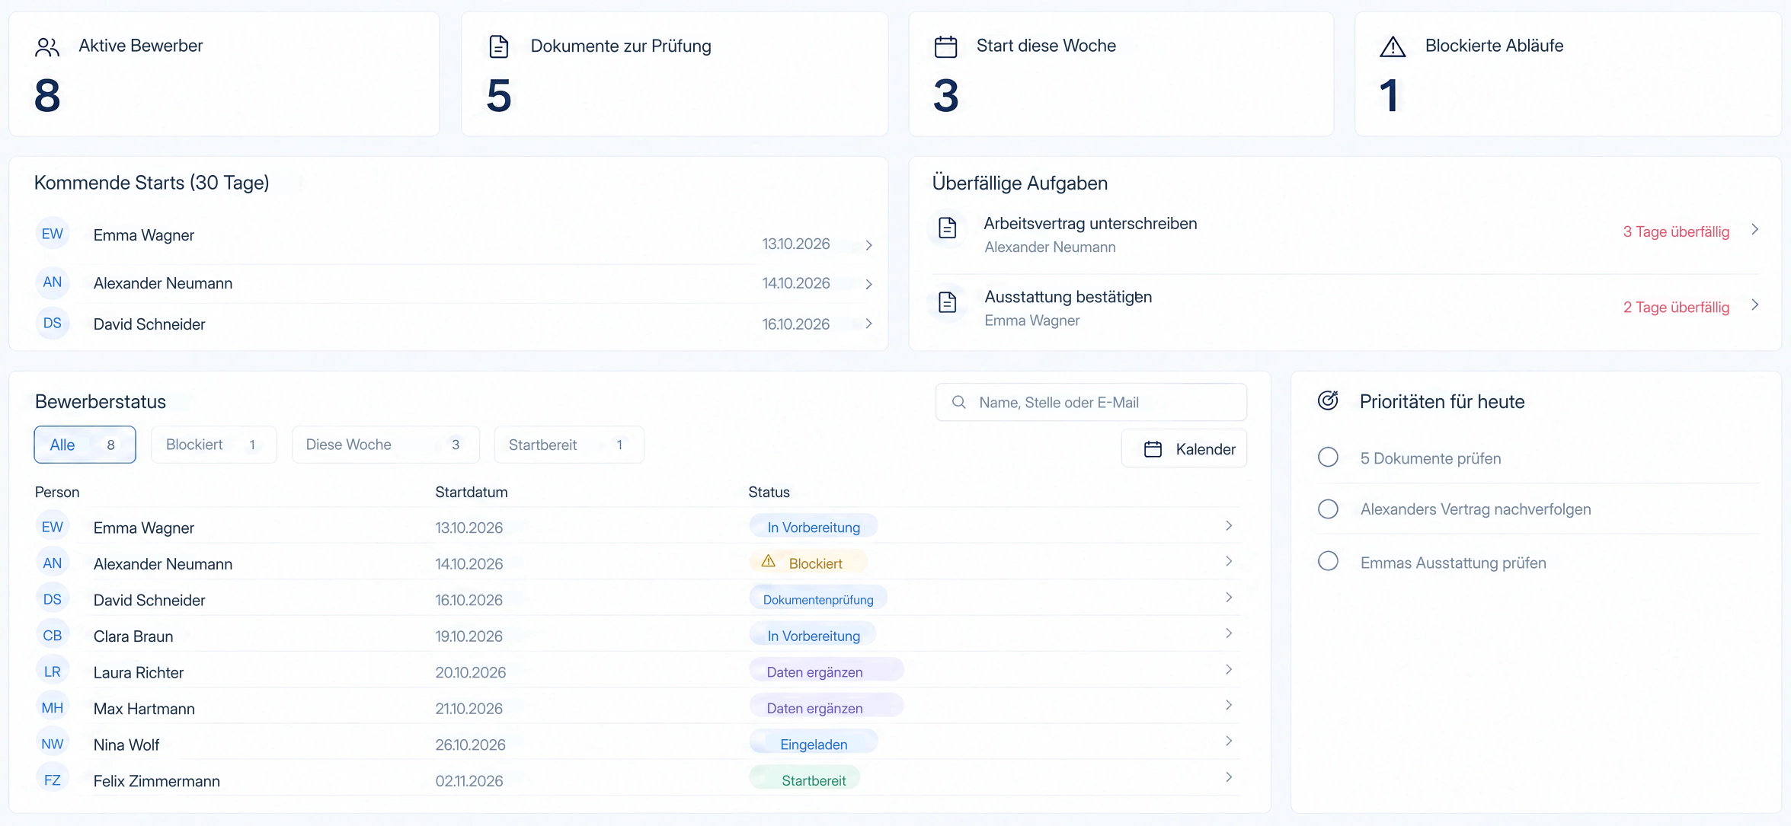1791x826 pixels.
Task: Click the LR avatar for Laura Richter
Action: click(53, 671)
